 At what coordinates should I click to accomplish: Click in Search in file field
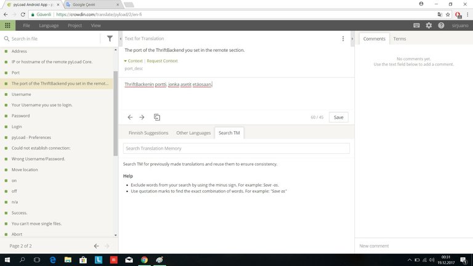(54, 39)
